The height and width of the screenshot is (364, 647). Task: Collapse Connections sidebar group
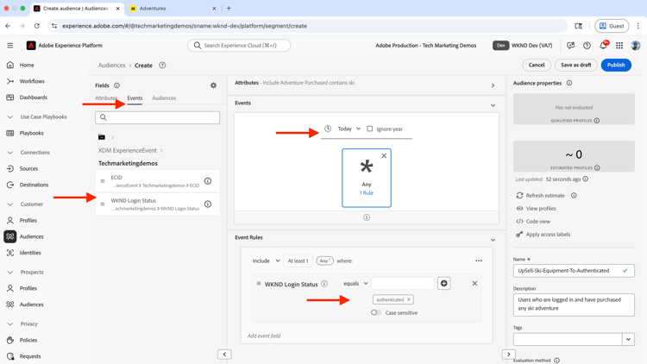click(x=10, y=153)
